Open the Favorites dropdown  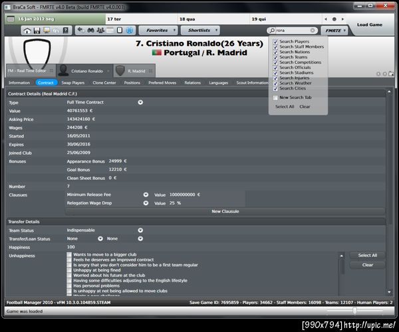click(x=158, y=31)
